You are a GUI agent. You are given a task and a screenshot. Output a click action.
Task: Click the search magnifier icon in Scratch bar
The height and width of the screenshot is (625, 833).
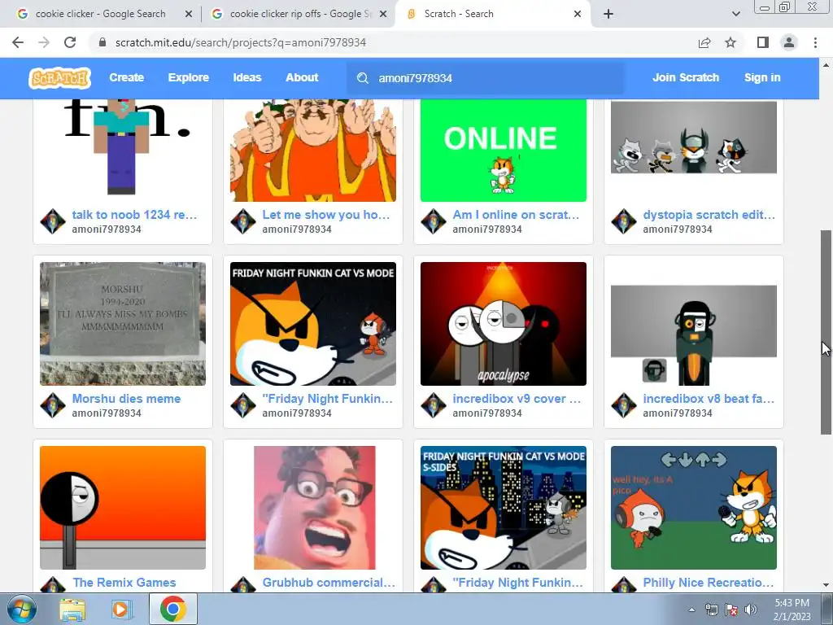pyautogui.click(x=363, y=78)
